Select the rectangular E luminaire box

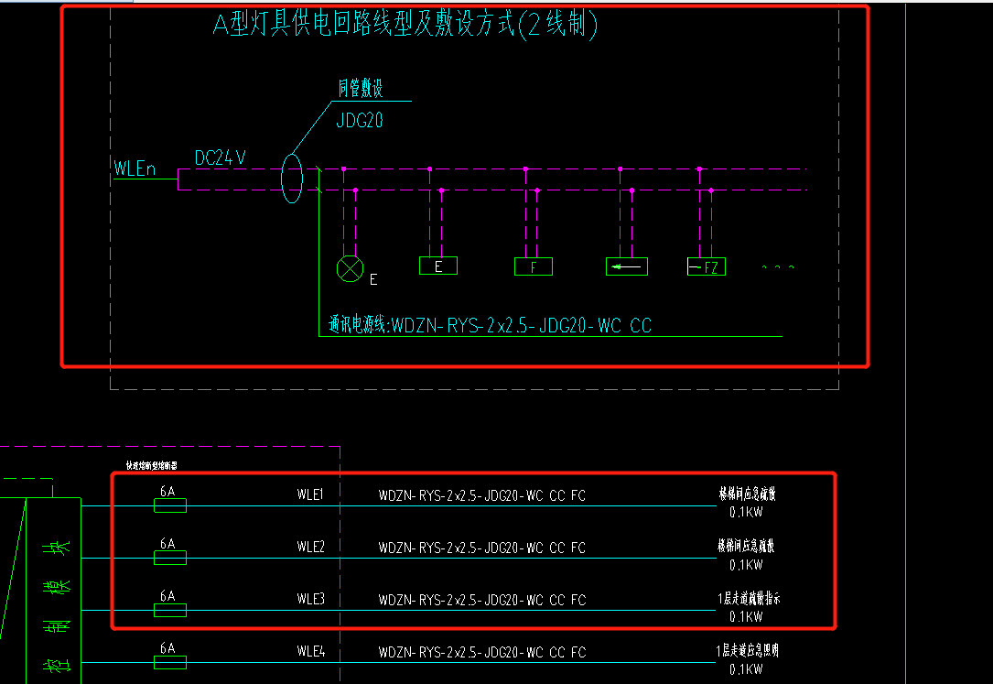point(438,266)
